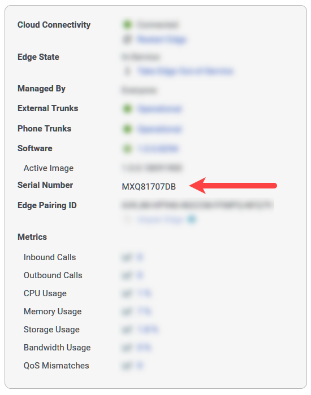
Task: Click the Outbound Calls metric value
Action: point(140,275)
